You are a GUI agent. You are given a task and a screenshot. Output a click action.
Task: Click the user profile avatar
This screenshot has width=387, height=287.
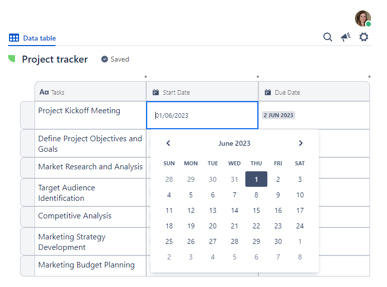click(x=363, y=19)
